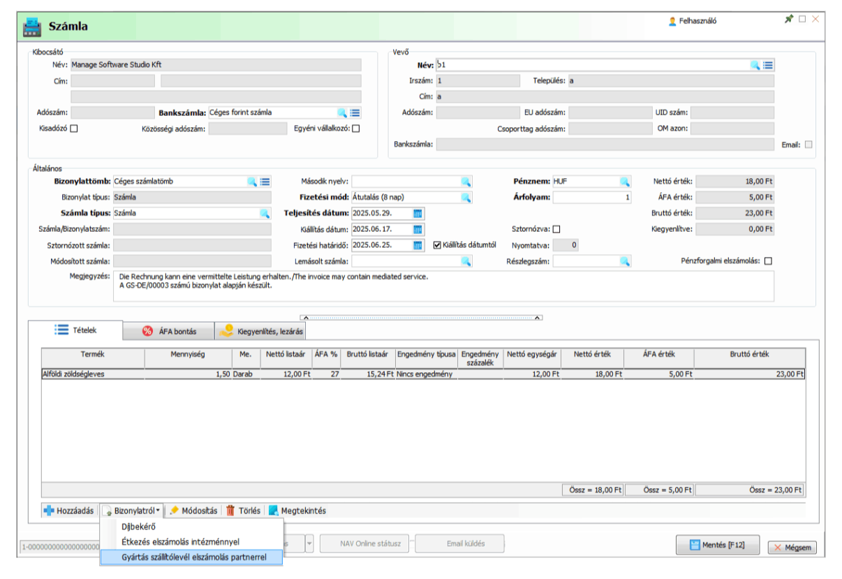Uncheck the Kiállítás dátumtól checkbox
Image resolution: width=842 pixels, height=579 pixels.
(x=437, y=245)
